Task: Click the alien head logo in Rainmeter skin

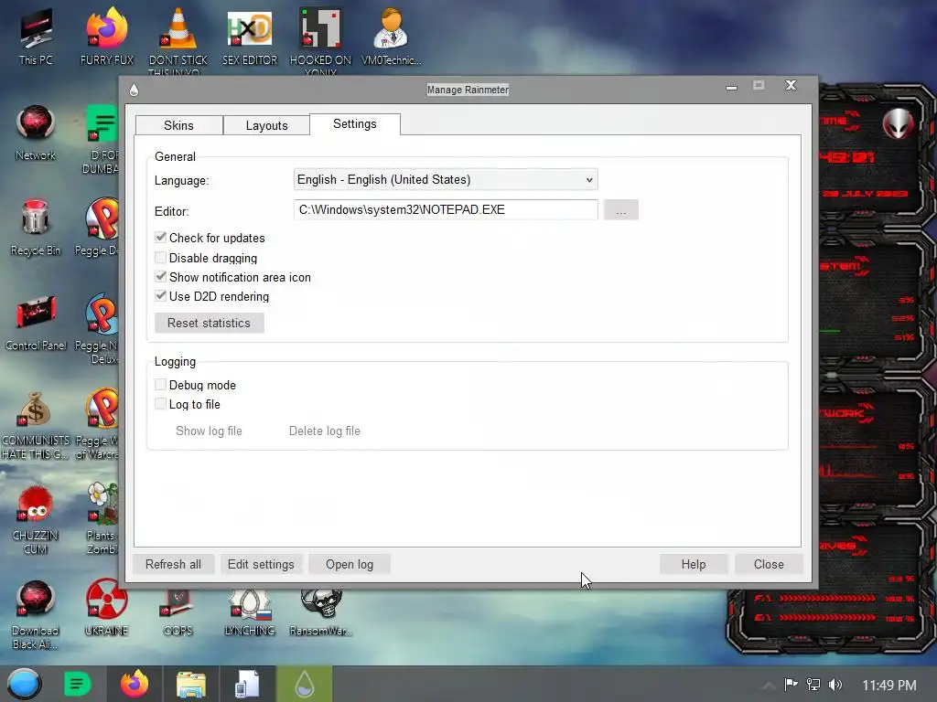Action: [x=899, y=123]
